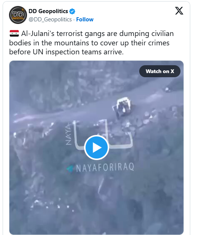Click the Syrian flag emoji
The width and height of the screenshot is (197, 235).
(14, 33)
